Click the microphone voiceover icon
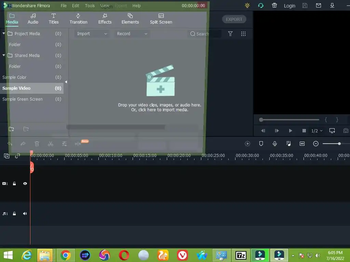The image size is (350, 262). click(275, 144)
